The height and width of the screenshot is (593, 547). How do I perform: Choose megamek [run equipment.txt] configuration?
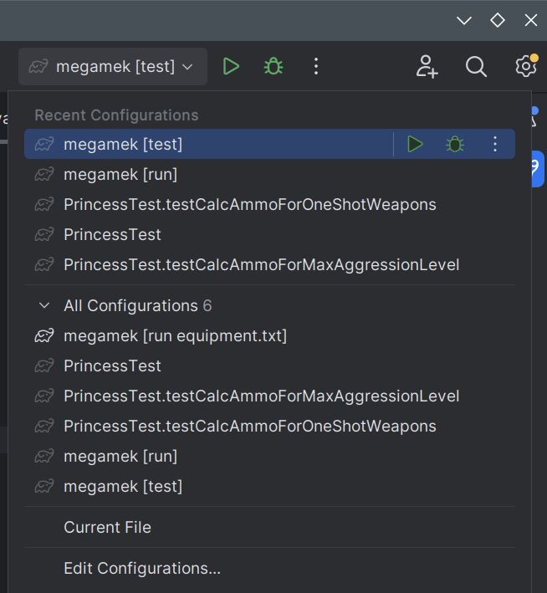(x=175, y=335)
